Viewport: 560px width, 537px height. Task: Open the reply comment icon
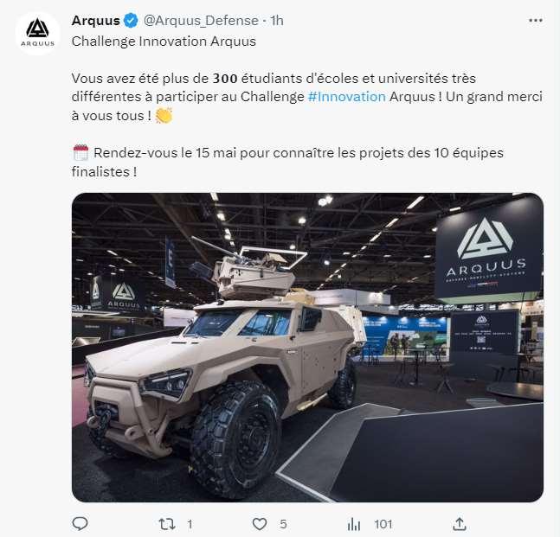(x=80, y=524)
